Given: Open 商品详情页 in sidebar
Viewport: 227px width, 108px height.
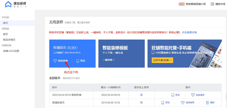Looking at the screenshot, I should click(x=9, y=40).
